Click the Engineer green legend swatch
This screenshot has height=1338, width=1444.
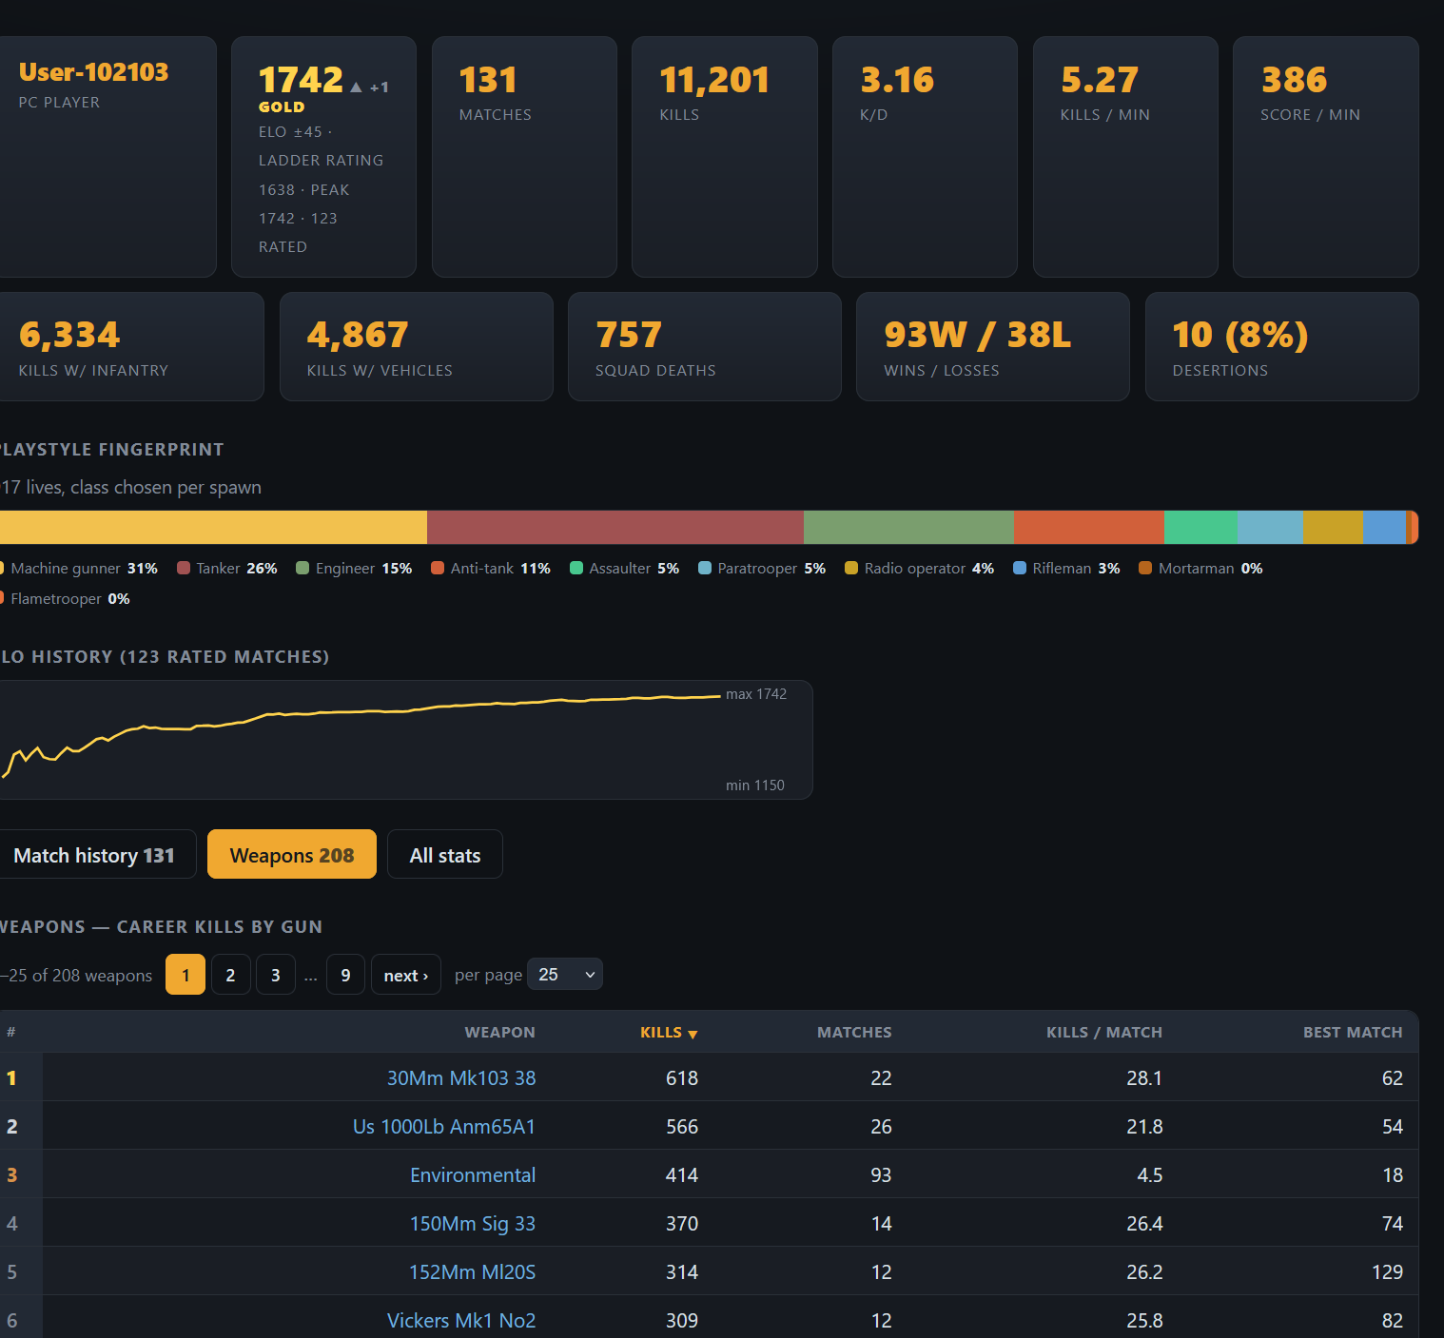(302, 568)
